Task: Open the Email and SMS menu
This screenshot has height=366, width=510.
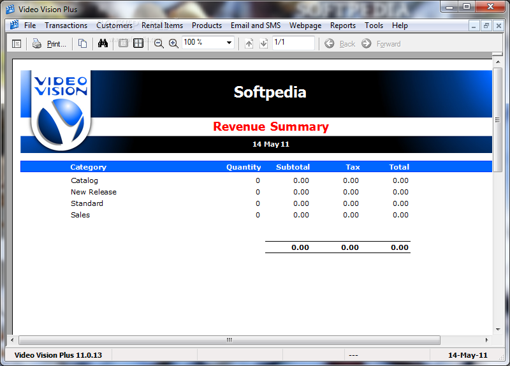Action: pyautogui.click(x=256, y=26)
